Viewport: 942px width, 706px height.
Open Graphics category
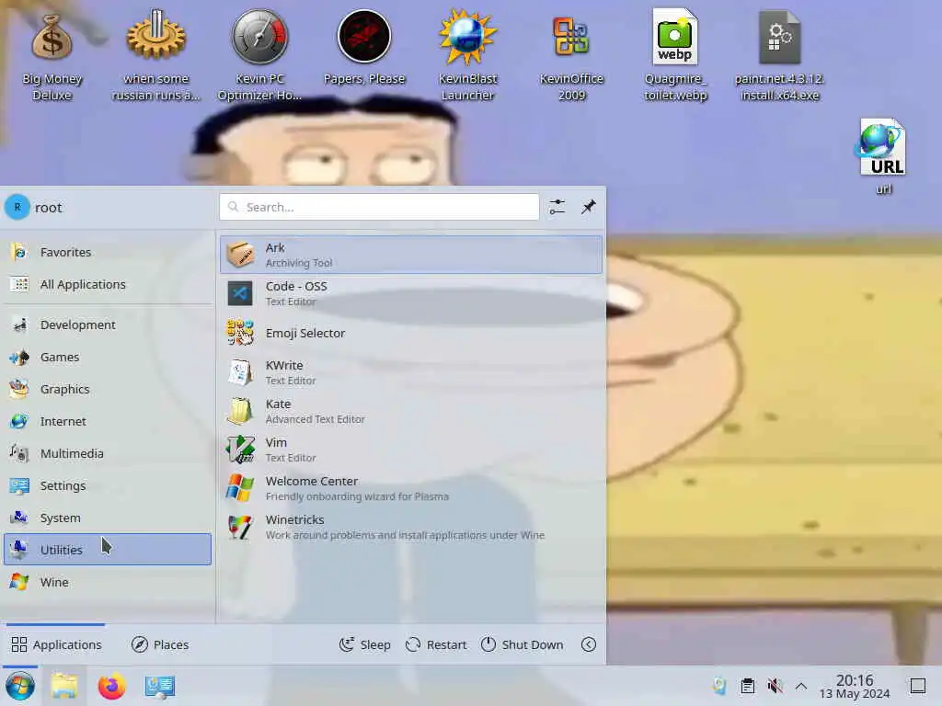[108, 389]
